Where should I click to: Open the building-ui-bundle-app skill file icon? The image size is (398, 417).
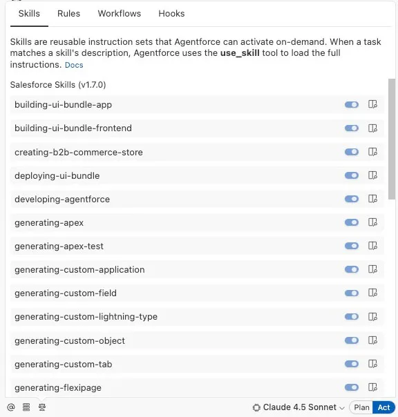[x=372, y=104]
